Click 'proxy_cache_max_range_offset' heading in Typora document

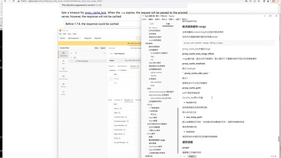point(198,54)
